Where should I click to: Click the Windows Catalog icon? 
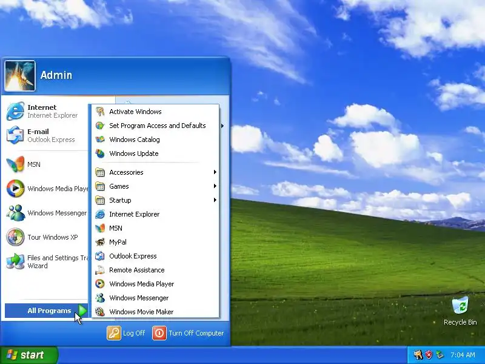pyautogui.click(x=100, y=140)
